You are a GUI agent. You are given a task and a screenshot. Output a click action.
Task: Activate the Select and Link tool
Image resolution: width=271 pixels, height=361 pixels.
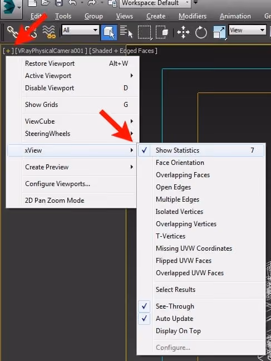pyautogui.click(x=12, y=32)
